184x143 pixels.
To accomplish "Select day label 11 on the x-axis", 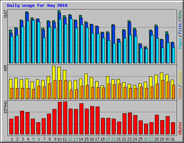I will point(65,139).
